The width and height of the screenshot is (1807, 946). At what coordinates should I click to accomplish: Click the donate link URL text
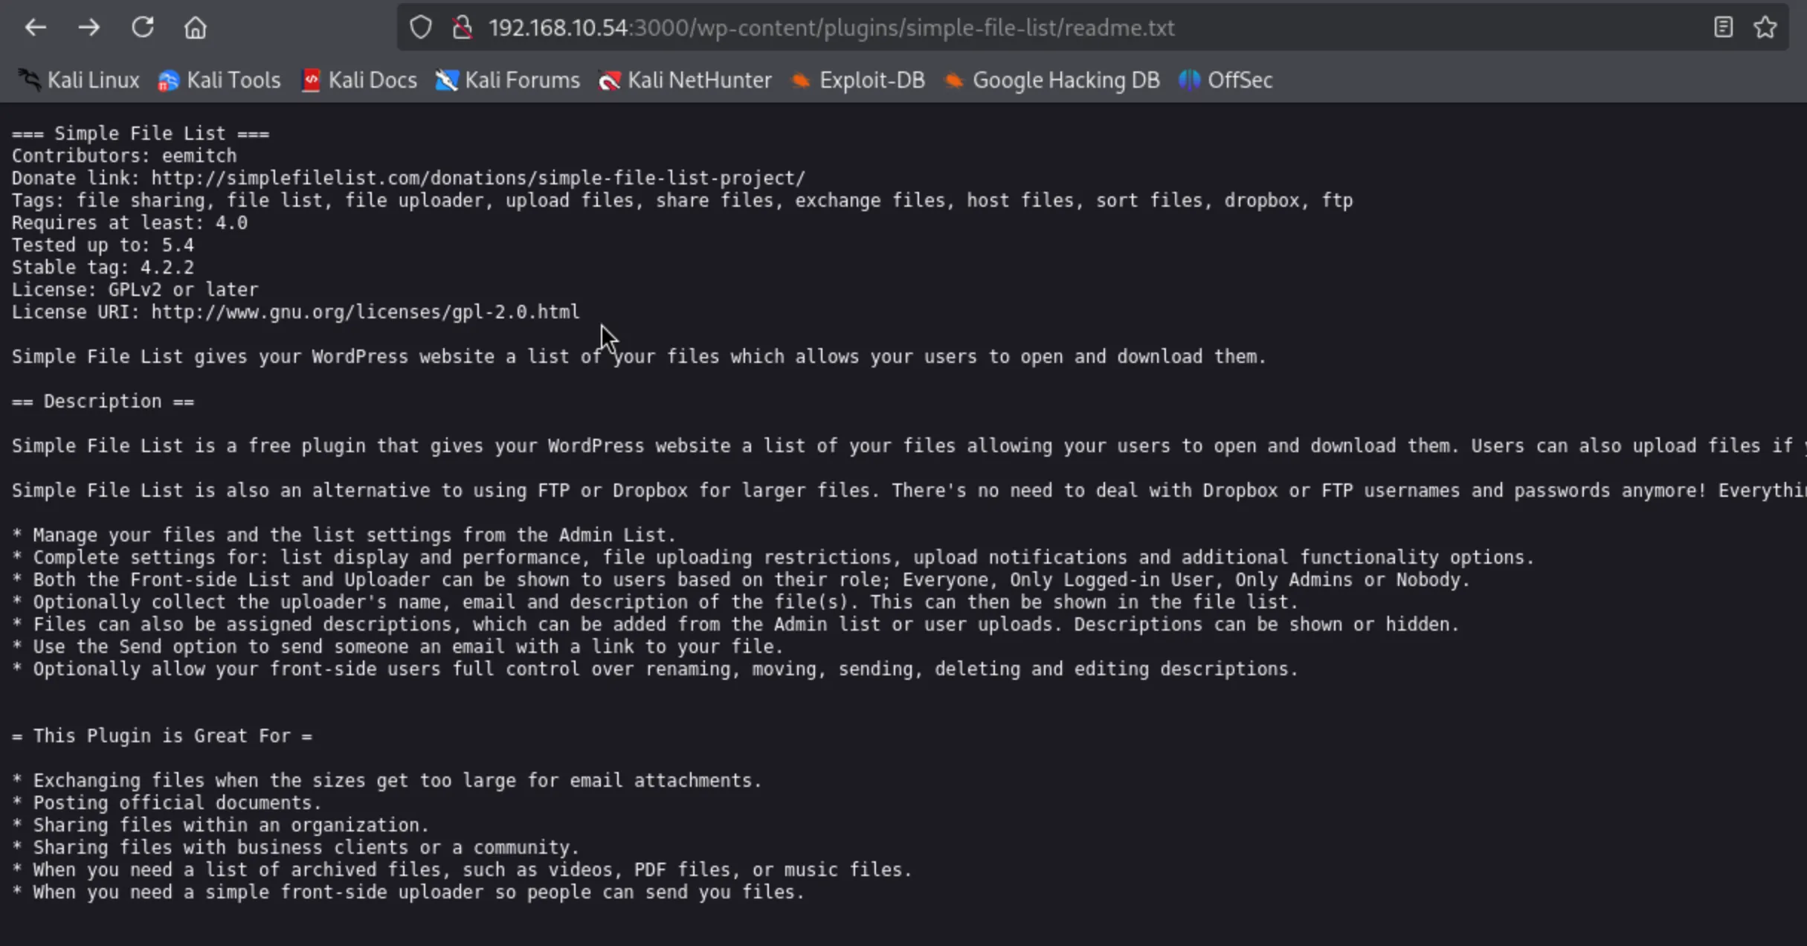[477, 178]
